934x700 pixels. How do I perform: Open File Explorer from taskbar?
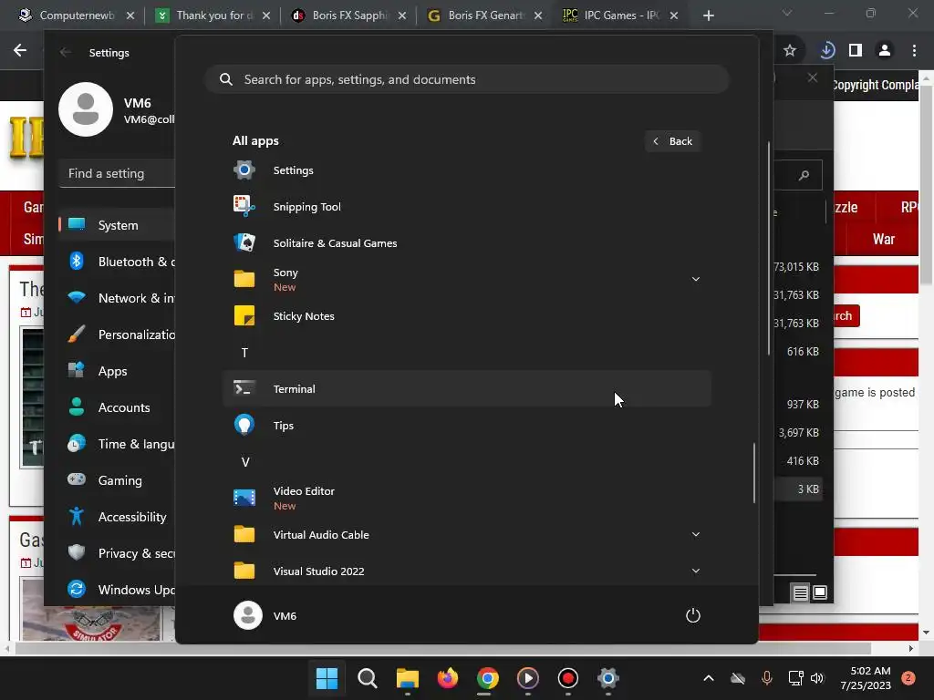(408, 678)
